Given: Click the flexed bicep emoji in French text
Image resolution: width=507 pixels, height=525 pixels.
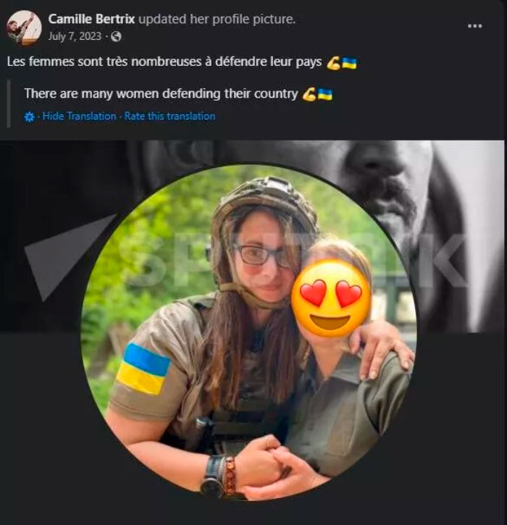Looking at the screenshot, I should point(333,63).
